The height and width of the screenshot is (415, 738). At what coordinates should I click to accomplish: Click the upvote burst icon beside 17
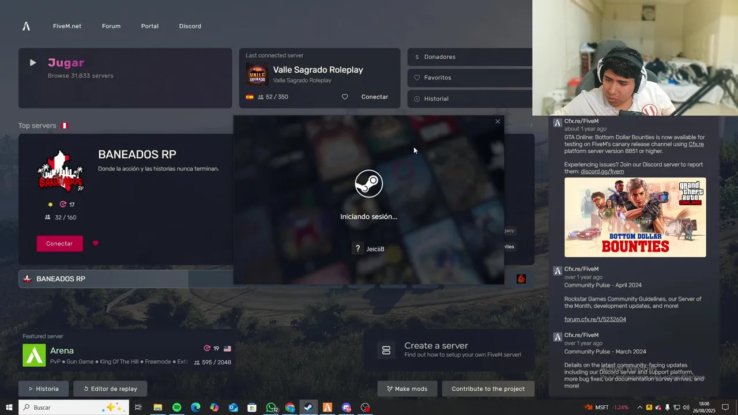tap(63, 205)
